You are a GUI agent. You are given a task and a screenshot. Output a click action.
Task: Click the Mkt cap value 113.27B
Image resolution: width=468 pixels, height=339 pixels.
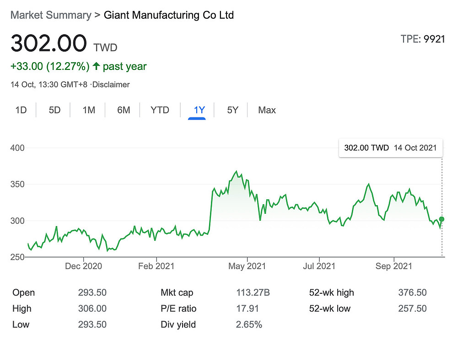[253, 293]
